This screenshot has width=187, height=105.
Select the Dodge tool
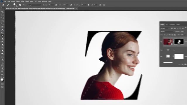click(x=2, y=54)
